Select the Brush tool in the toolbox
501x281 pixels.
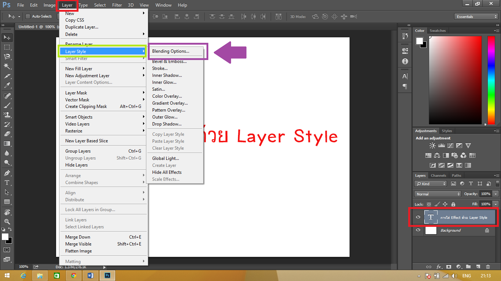pyautogui.click(x=7, y=105)
